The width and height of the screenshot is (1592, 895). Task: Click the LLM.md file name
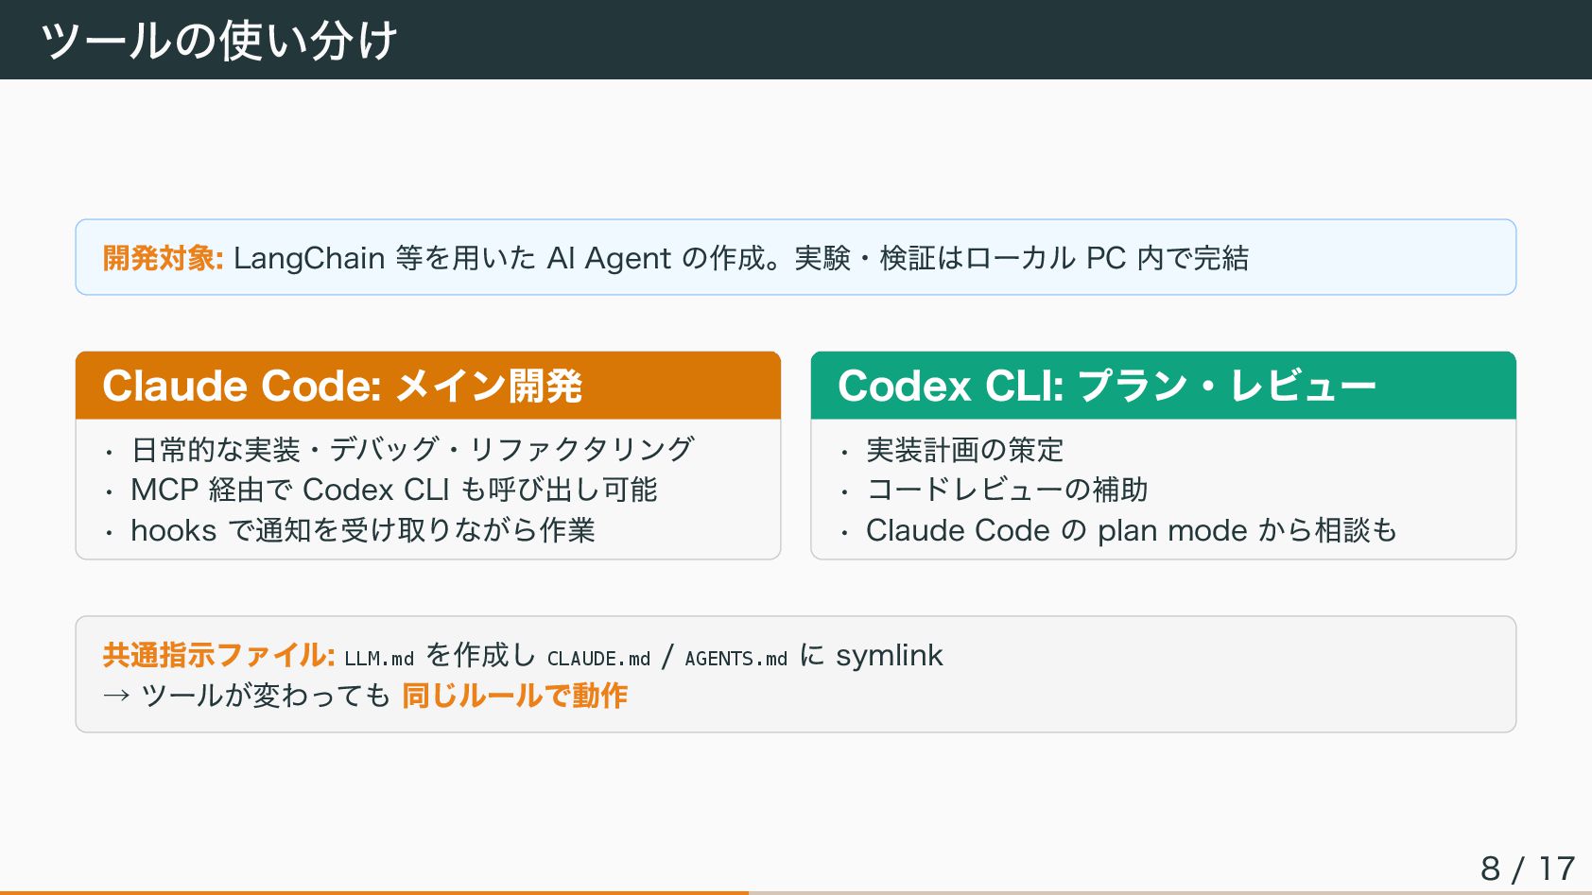point(379,659)
